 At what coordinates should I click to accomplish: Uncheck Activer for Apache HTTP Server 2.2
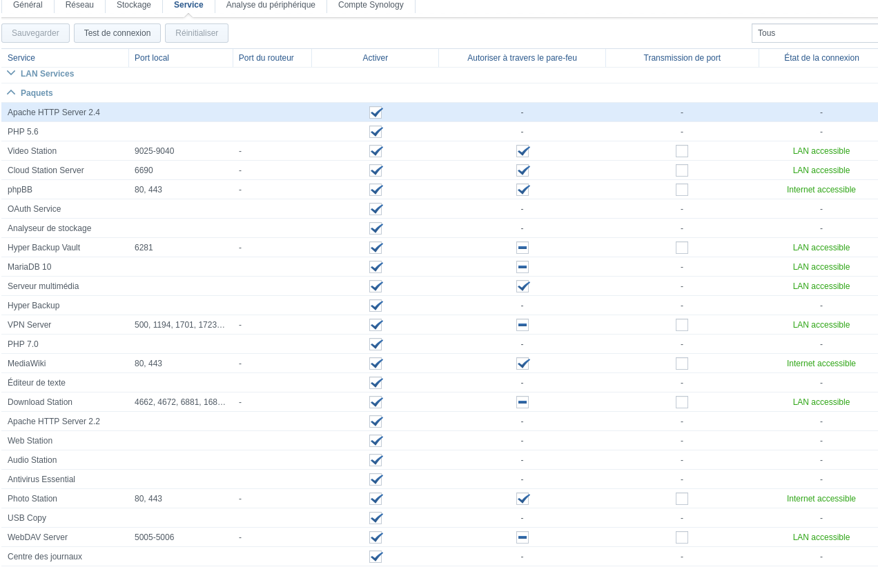point(375,421)
